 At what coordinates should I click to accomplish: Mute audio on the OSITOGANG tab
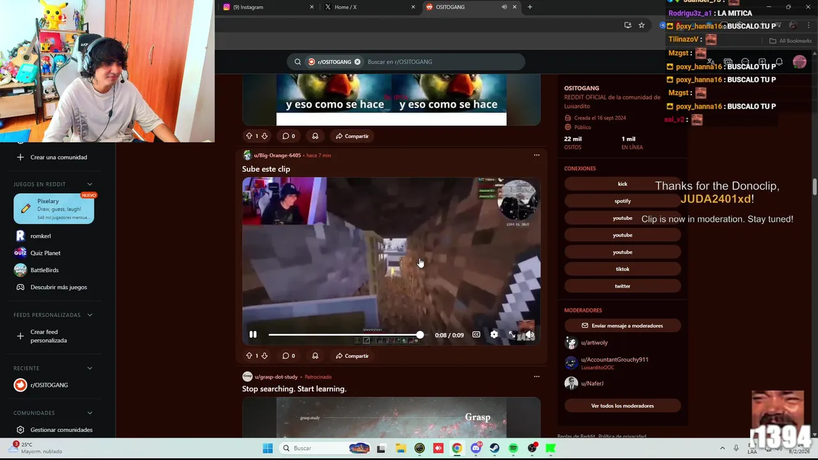[504, 7]
